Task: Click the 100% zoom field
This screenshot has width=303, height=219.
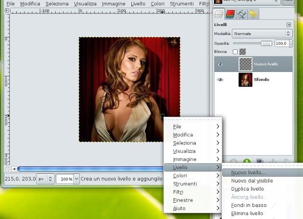Action: pos(65,179)
